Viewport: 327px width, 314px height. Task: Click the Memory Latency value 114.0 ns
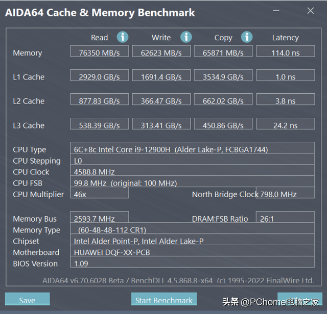pyautogui.click(x=285, y=53)
